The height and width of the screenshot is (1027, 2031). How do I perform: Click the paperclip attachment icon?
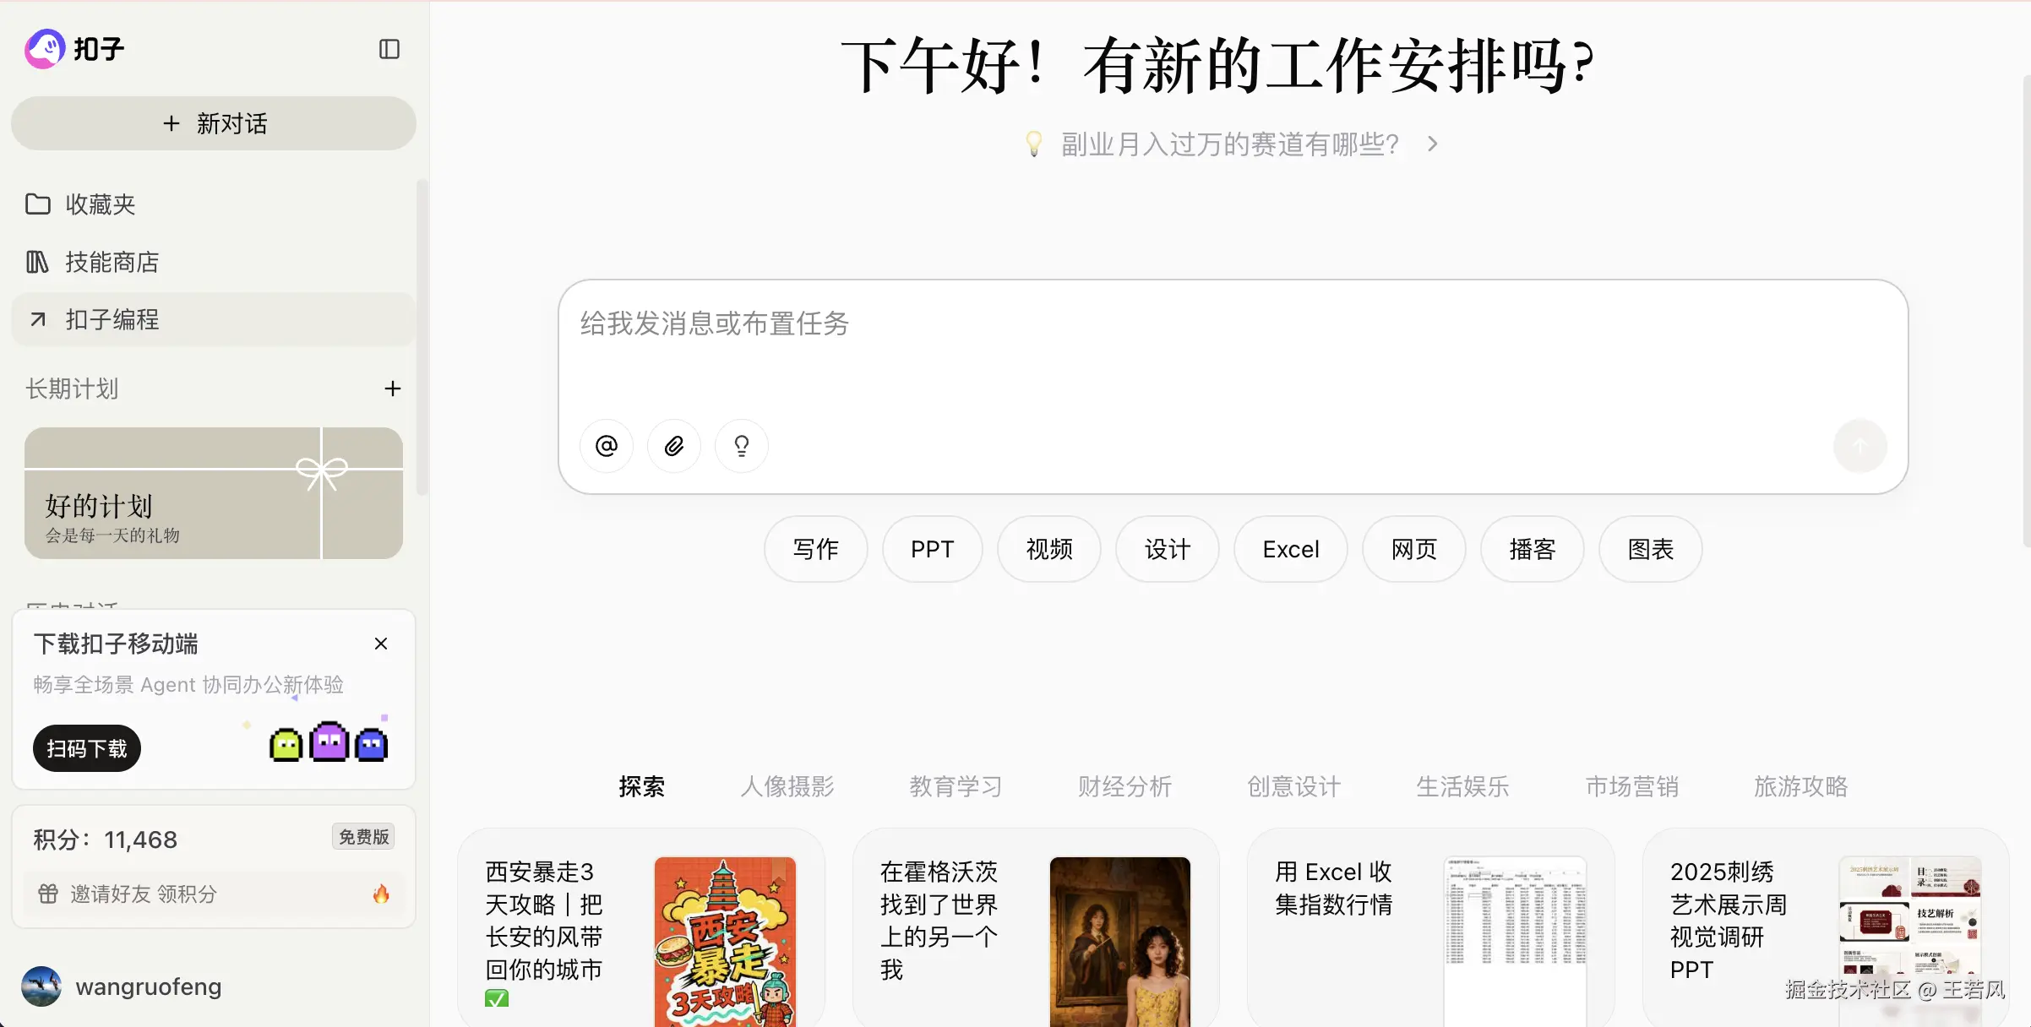[673, 446]
